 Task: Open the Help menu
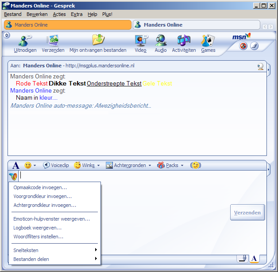[93, 14]
